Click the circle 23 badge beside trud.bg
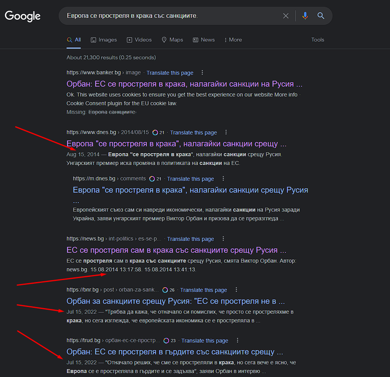The height and width of the screenshot is (377, 390). [x=170, y=340]
